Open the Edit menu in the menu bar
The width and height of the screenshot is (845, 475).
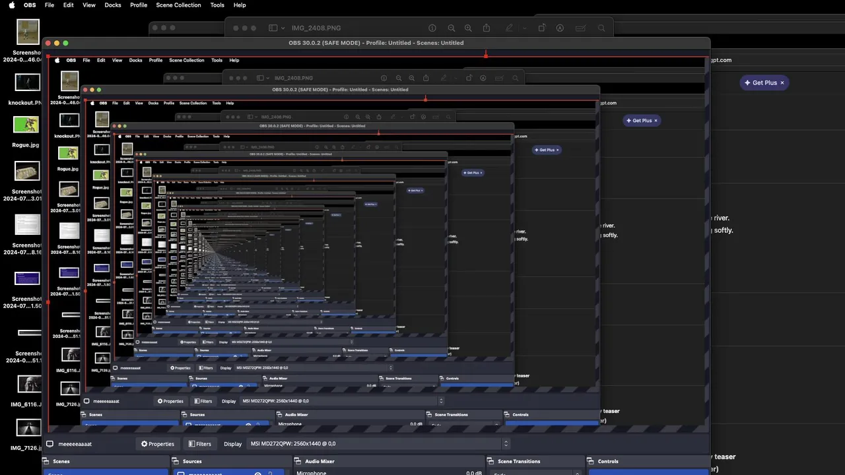click(69, 5)
